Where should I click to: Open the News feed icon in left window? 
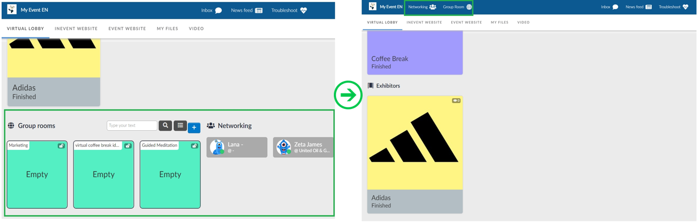tap(259, 10)
